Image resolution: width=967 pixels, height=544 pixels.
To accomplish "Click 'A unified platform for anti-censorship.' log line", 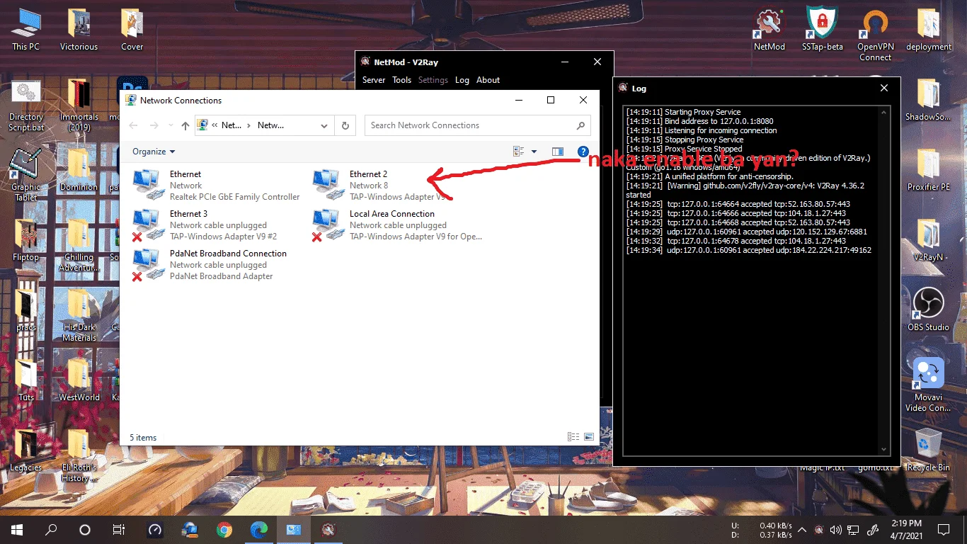I will 709,176.
